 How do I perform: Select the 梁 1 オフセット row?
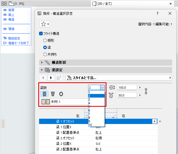98,121
